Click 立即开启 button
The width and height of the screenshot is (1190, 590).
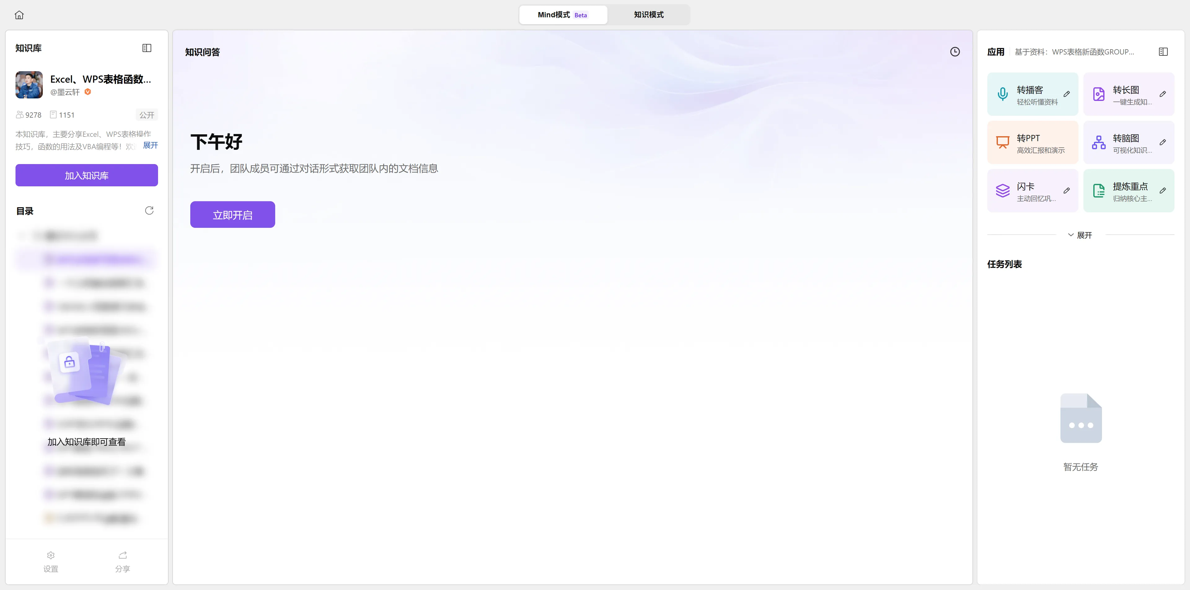pos(232,215)
